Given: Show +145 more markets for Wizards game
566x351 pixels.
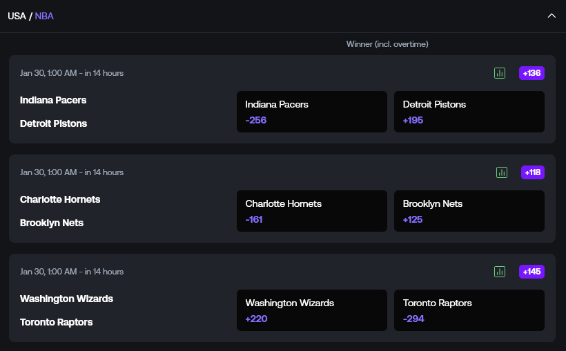Looking at the screenshot, I should pos(531,272).
